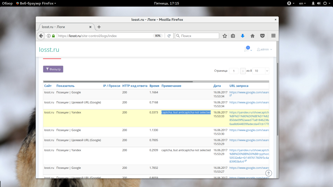Open the notifications feed with badge 5
Viewport: 333px width, 187px height.
pos(247,49)
